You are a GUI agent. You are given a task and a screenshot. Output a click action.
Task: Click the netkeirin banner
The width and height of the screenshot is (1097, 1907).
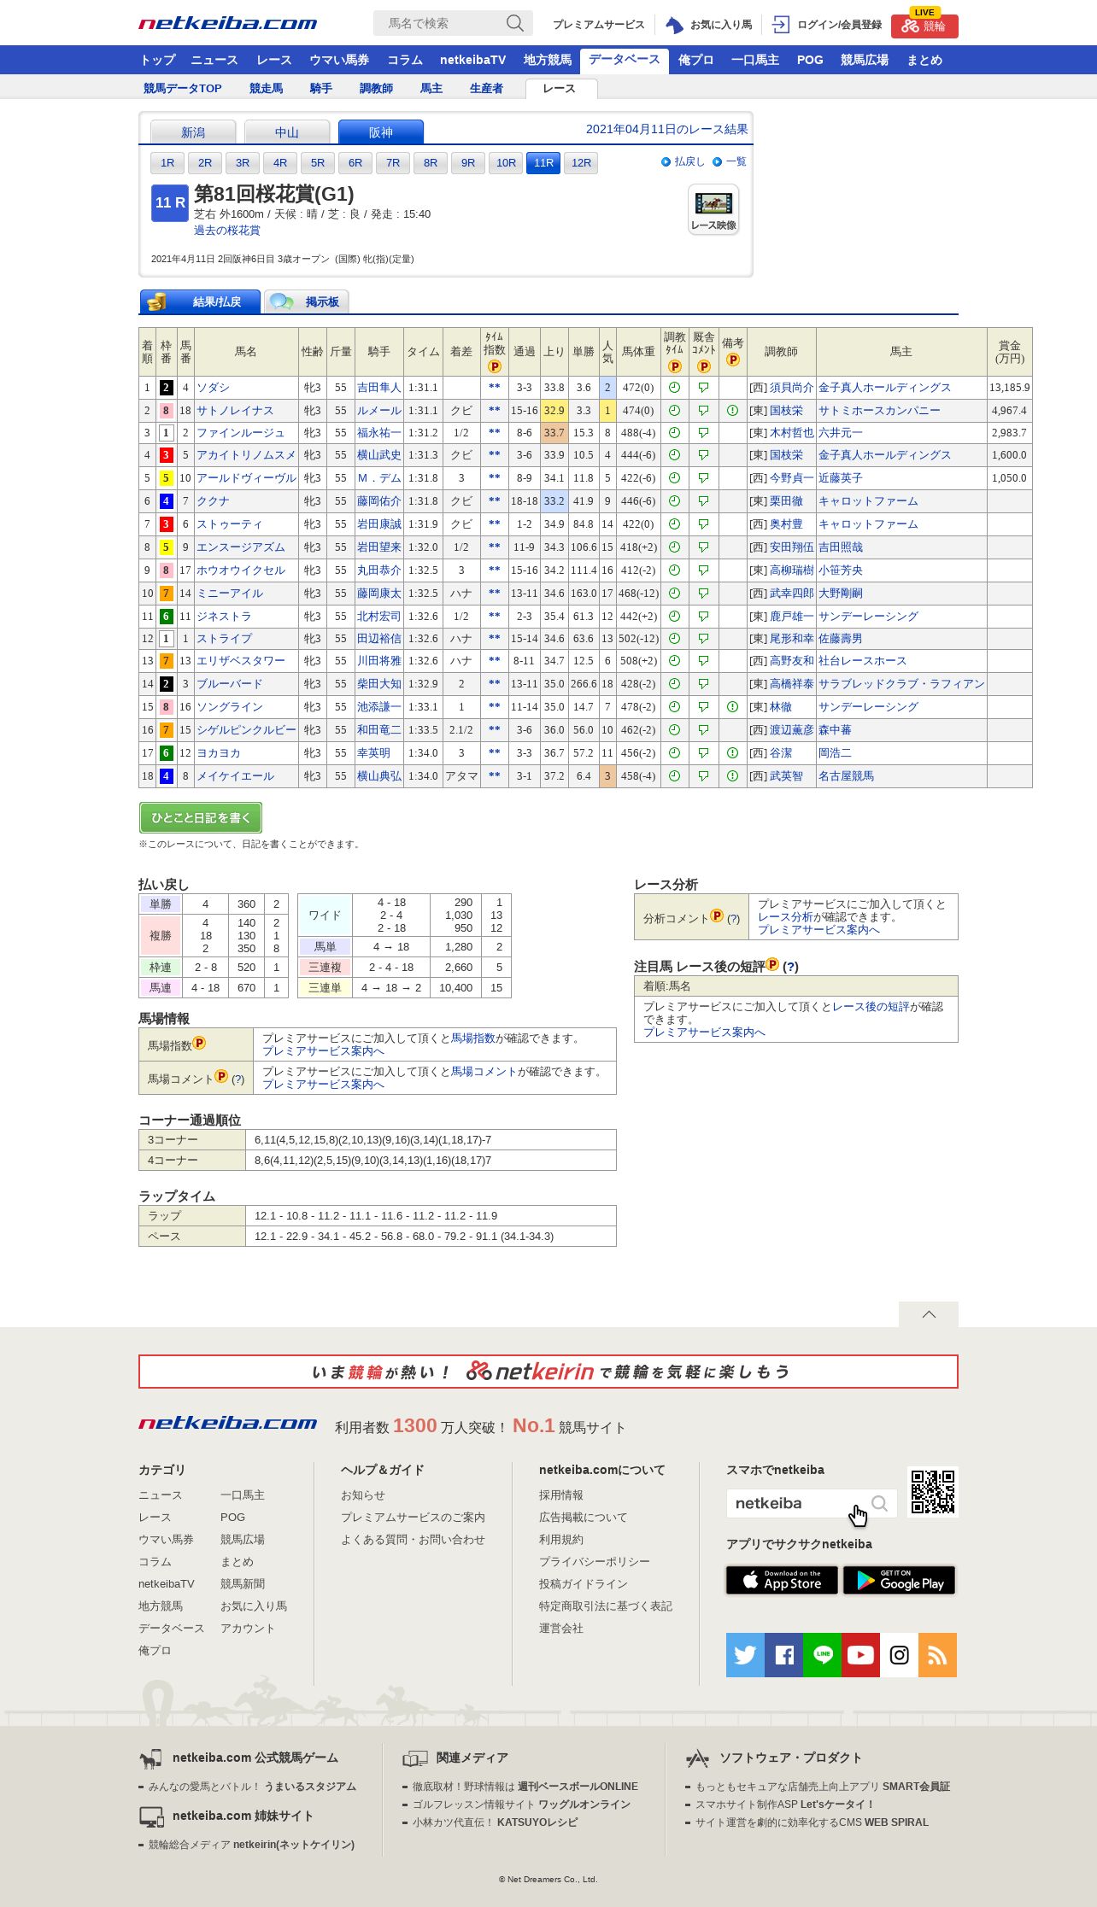pos(548,1372)
